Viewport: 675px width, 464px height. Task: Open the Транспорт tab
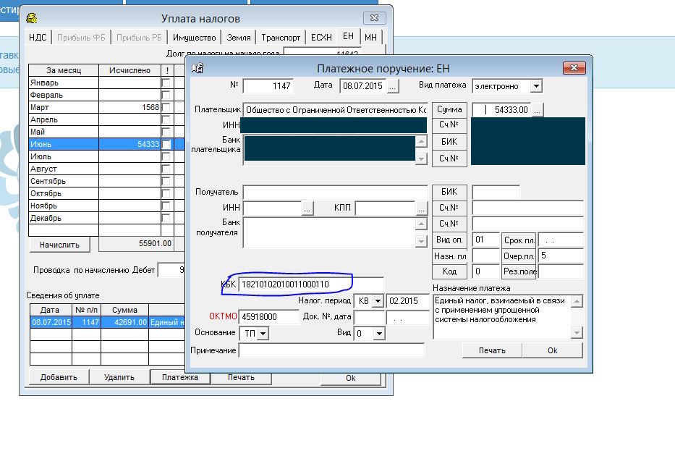pyautogui.click(x=281, y=38)
